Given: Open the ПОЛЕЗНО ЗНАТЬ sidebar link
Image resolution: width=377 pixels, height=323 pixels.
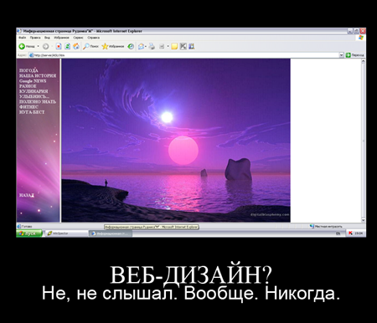Looking at the screenshot, I should click(x=38, y=102).
